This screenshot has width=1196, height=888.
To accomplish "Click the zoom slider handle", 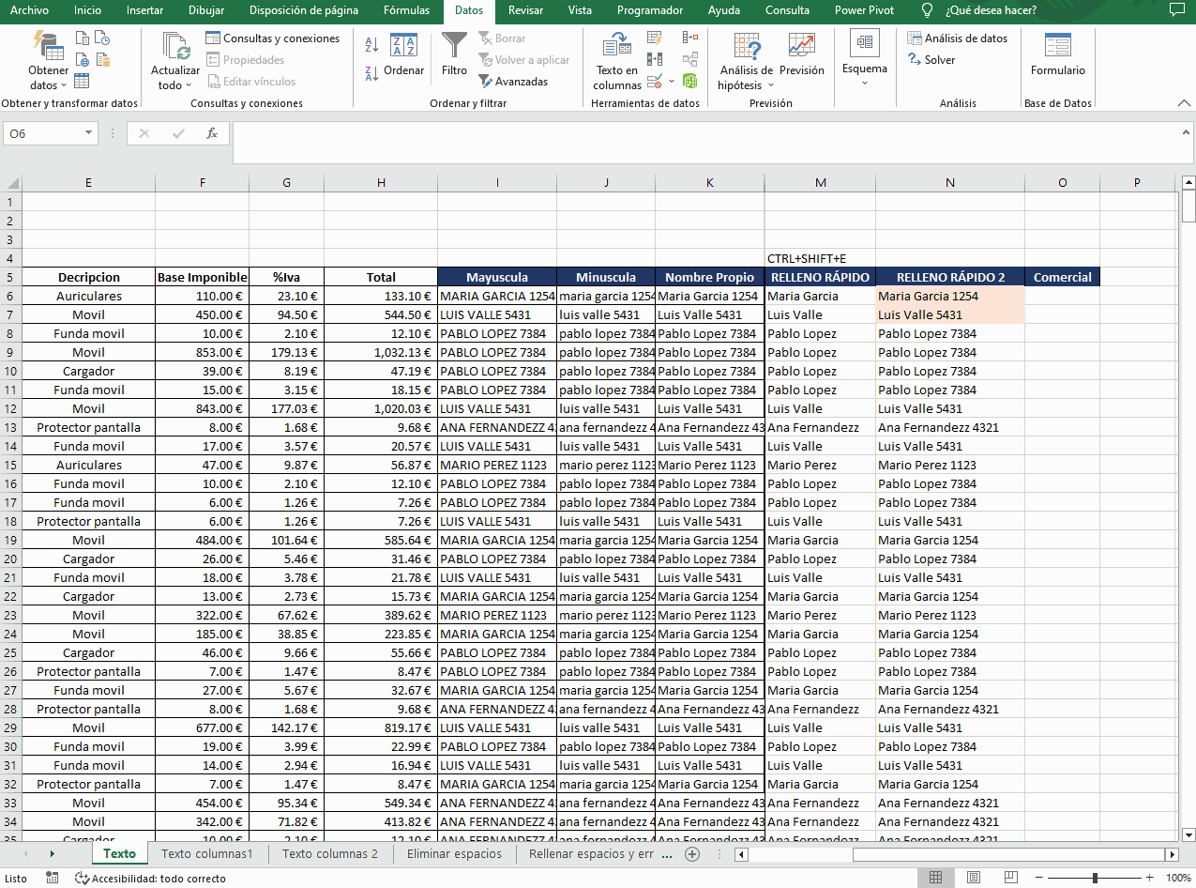I will coord(1095,878).
